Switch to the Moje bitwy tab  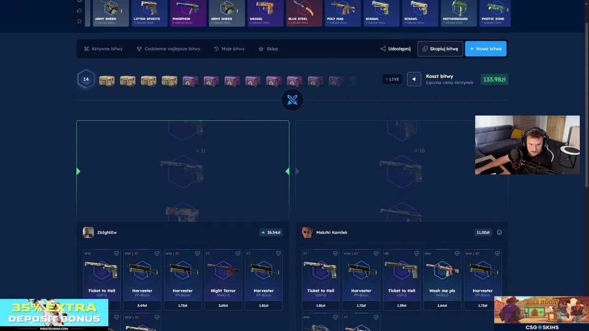pyautogui.click(x=229, y=49)
